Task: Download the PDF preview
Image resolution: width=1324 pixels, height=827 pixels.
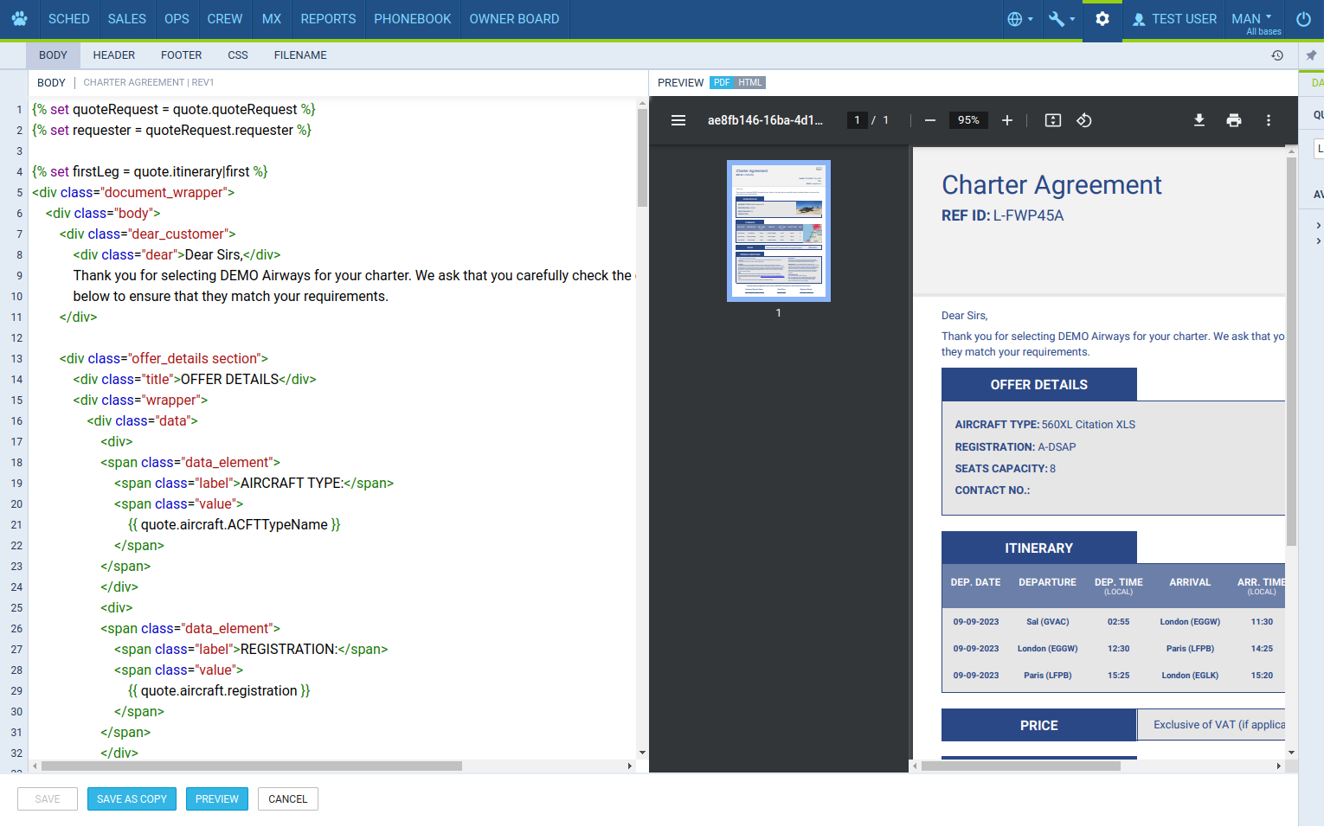Action: point(1199,120)
